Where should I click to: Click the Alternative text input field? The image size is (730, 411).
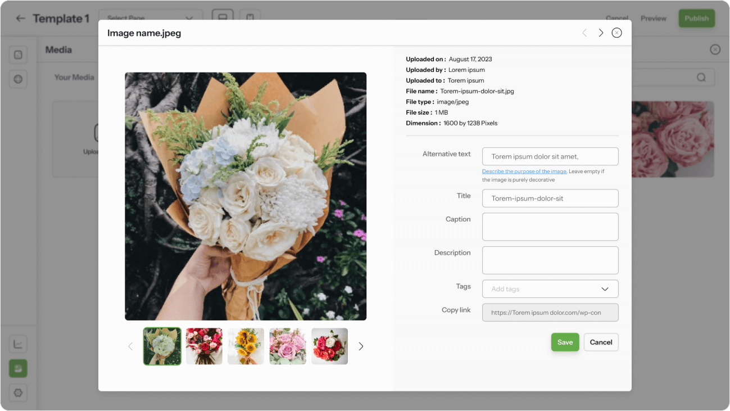[550, 157]
